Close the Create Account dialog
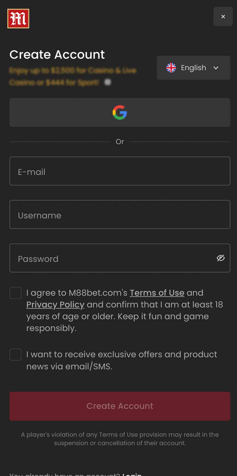Screen dimensions: 237x476 coord(223,17)
